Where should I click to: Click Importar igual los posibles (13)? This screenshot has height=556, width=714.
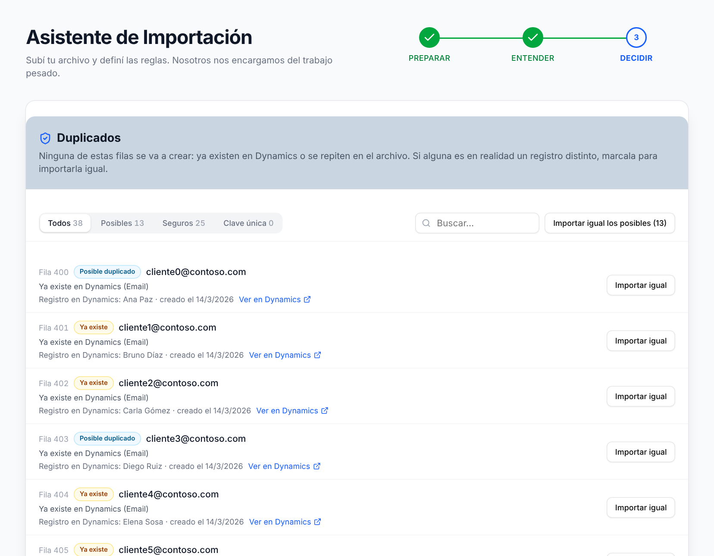[610, 223]
